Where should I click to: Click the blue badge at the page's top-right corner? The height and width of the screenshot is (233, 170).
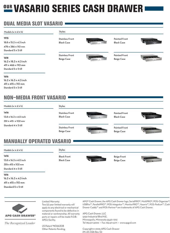point(149,11)
